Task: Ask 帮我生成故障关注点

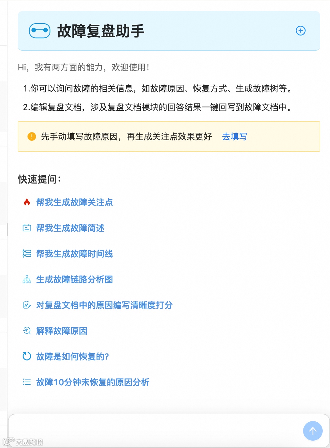Action: coord(75,202)
